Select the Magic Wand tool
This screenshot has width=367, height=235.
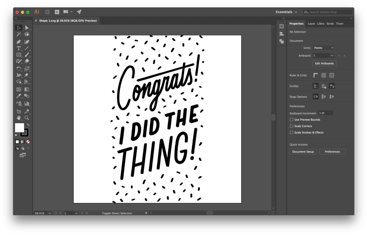point(19,34)
